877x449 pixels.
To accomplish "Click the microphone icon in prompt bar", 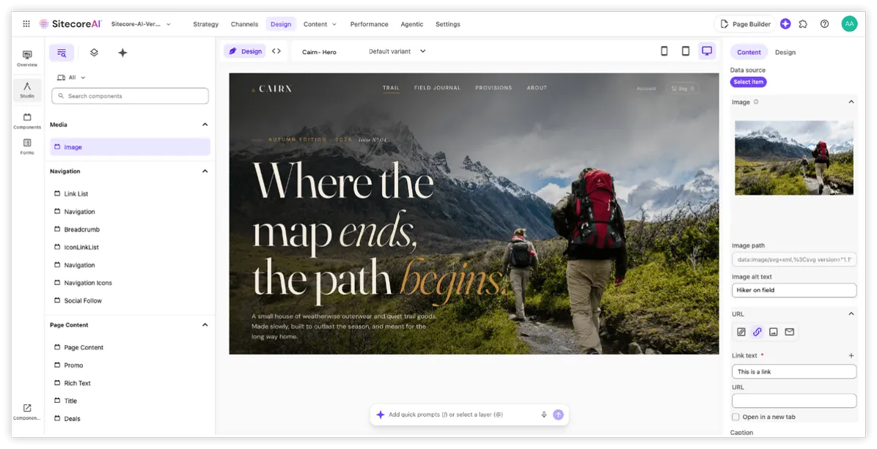I will (x=543, y=415).
